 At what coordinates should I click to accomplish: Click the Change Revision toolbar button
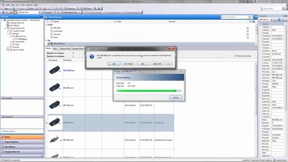point(131,12)
